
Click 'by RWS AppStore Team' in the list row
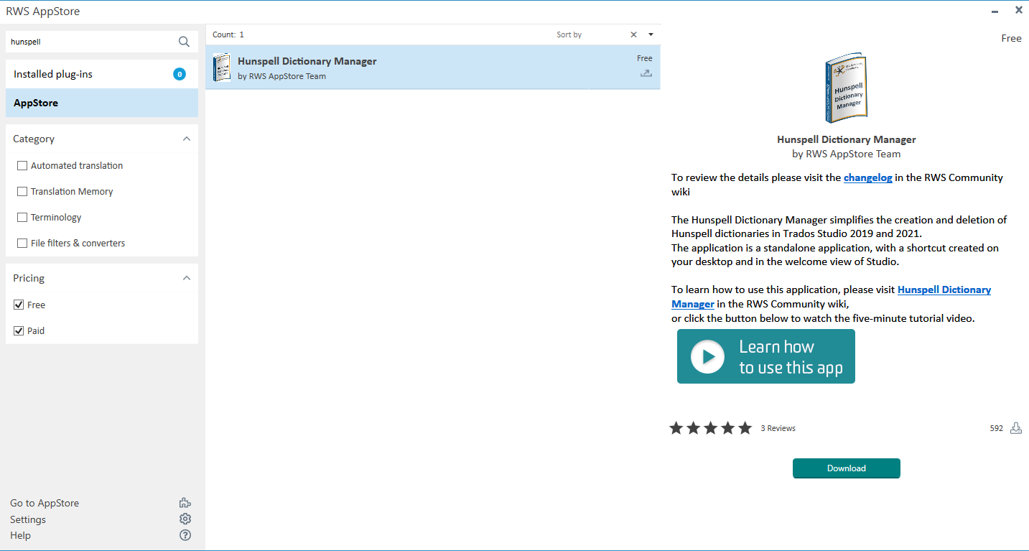[281, 76]
